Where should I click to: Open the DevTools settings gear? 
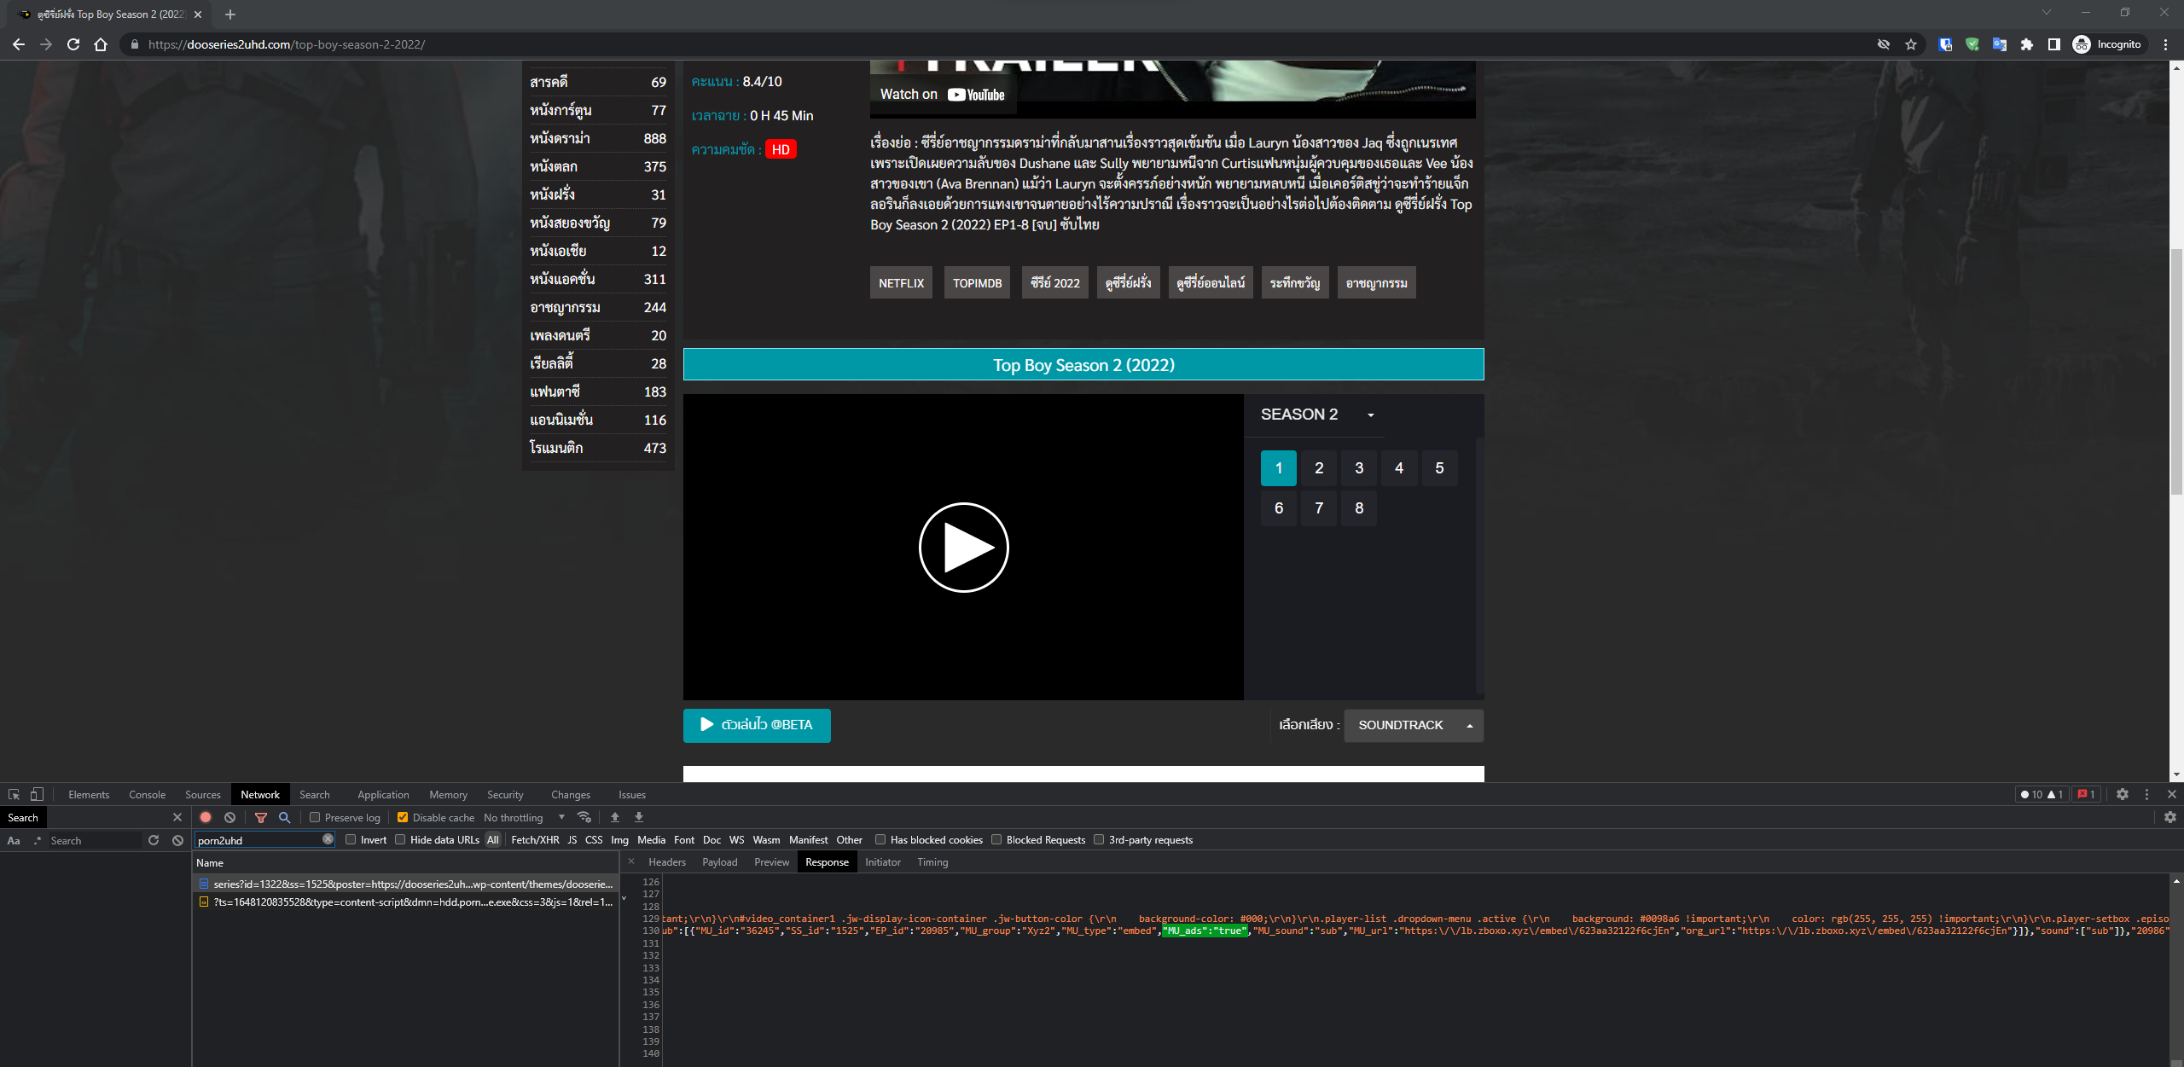pos(2123,794)
